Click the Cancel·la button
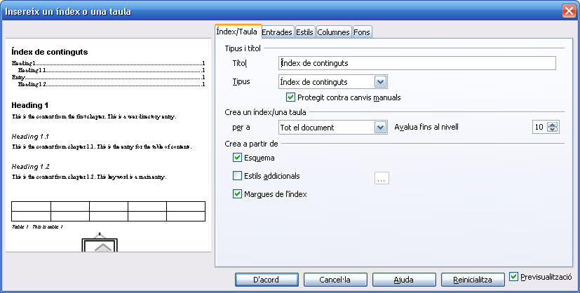The image size is (580, 293). 335,280
